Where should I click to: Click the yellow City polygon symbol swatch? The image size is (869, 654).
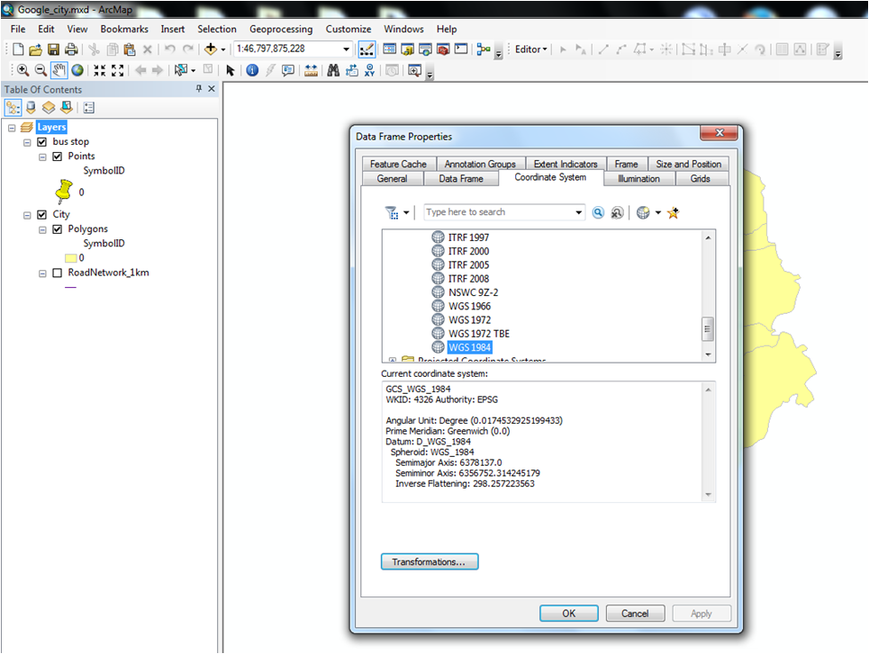click(71, 258)
